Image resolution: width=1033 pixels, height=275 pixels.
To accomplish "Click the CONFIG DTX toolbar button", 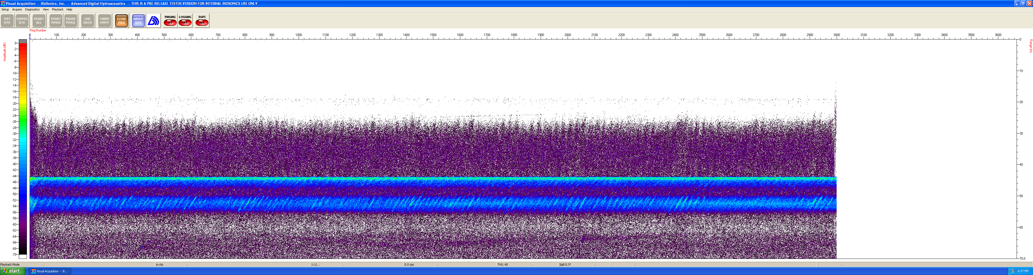I will 22,21.
